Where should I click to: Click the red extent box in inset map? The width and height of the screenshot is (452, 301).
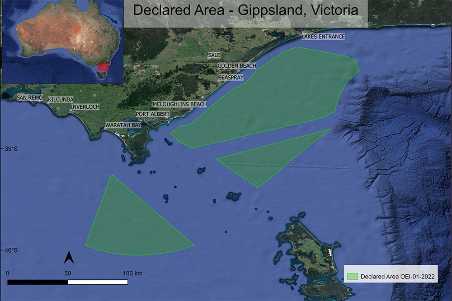point(103,68)
